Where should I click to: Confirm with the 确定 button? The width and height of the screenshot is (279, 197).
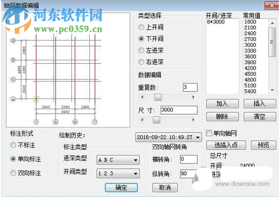click(121, 187)
